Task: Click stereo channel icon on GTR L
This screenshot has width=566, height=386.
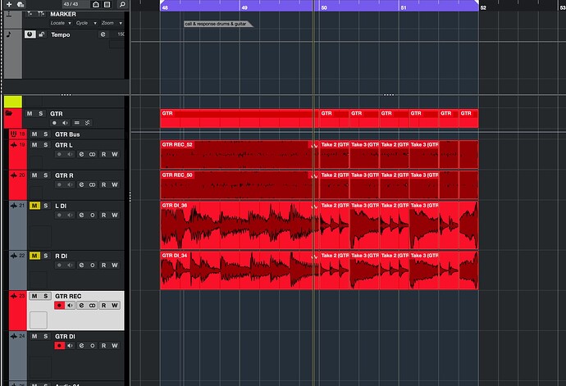Action: click(93, 154)
